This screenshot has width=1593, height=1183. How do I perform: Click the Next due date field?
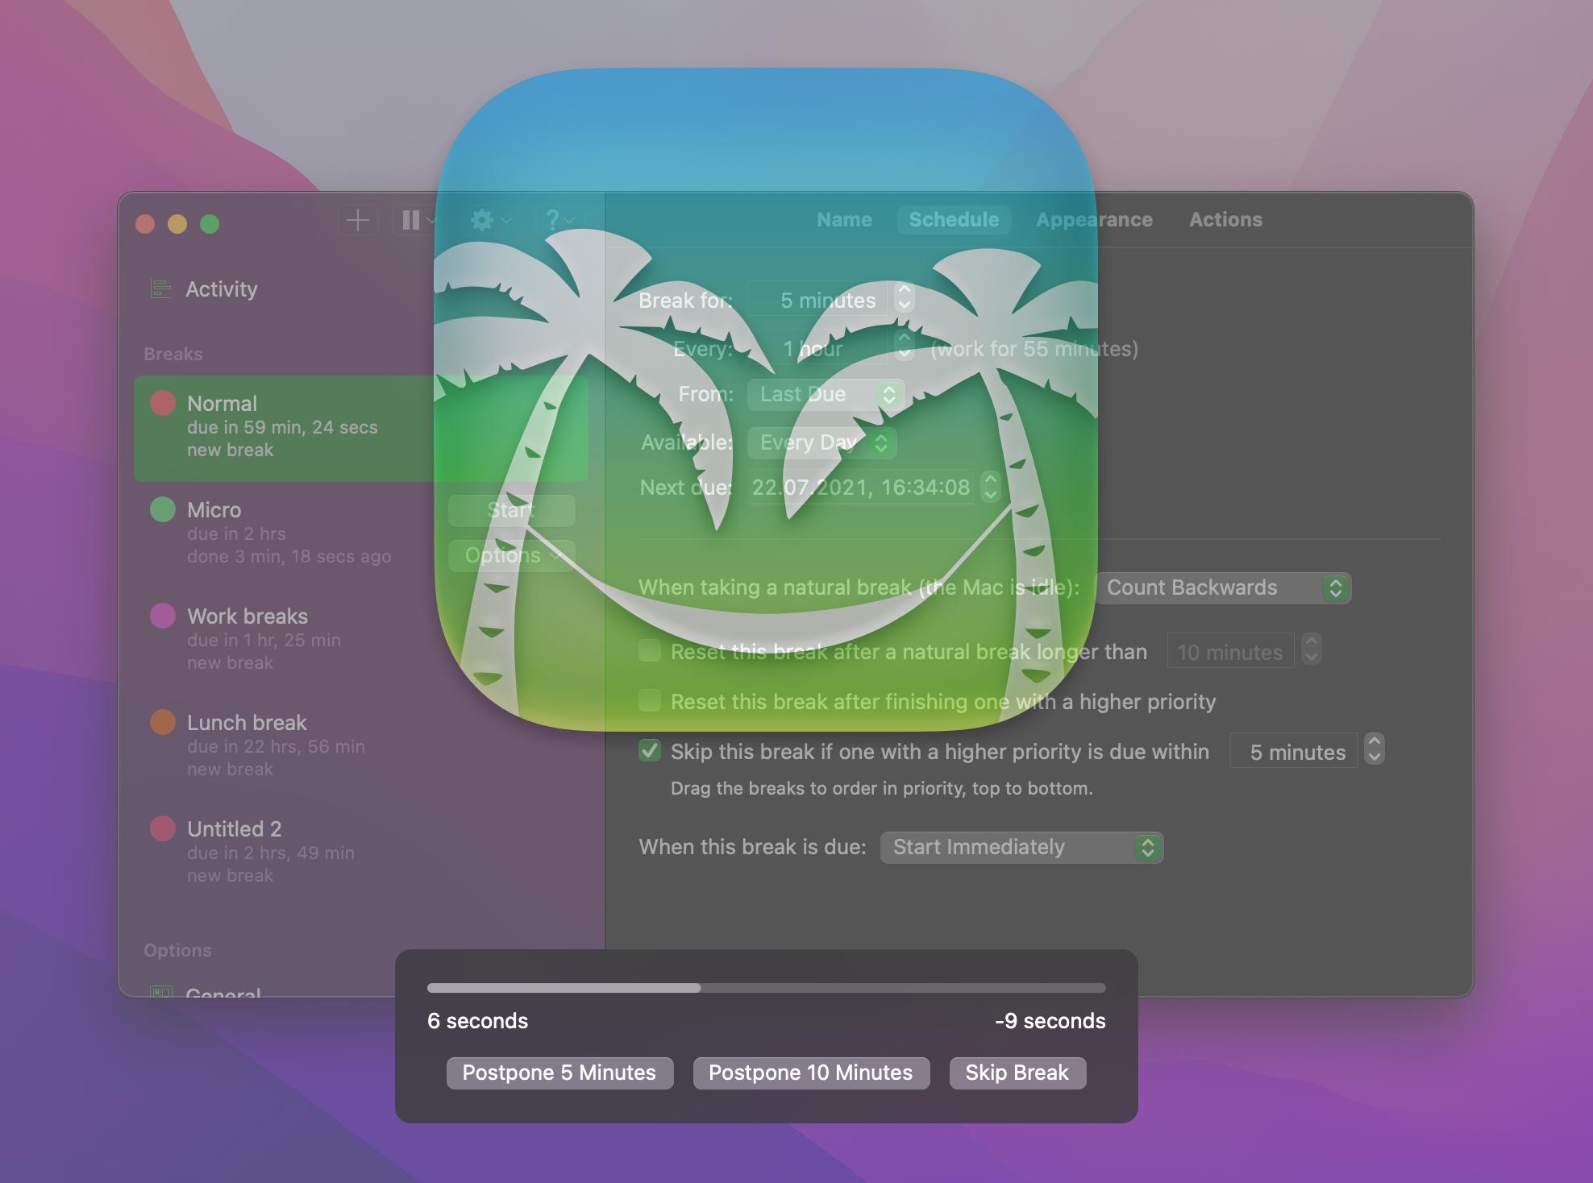point(861,488)
